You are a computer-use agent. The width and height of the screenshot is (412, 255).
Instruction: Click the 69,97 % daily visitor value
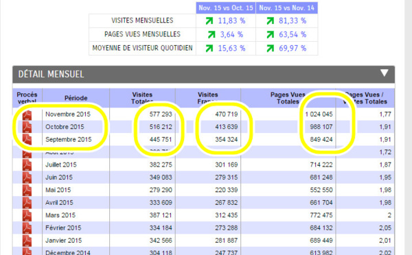[x=293, y=48]
